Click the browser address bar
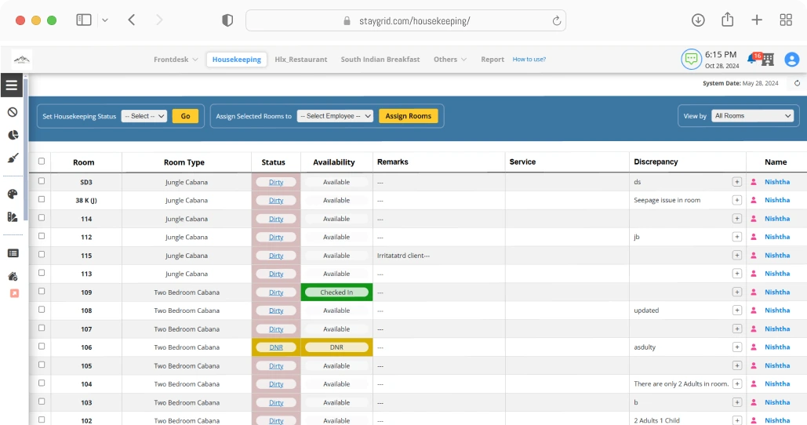 coord(405,20)
